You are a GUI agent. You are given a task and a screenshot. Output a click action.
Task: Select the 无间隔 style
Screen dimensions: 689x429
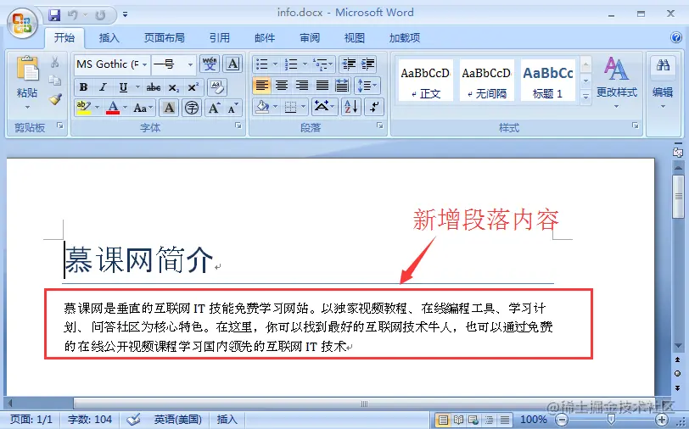(486, 80)
